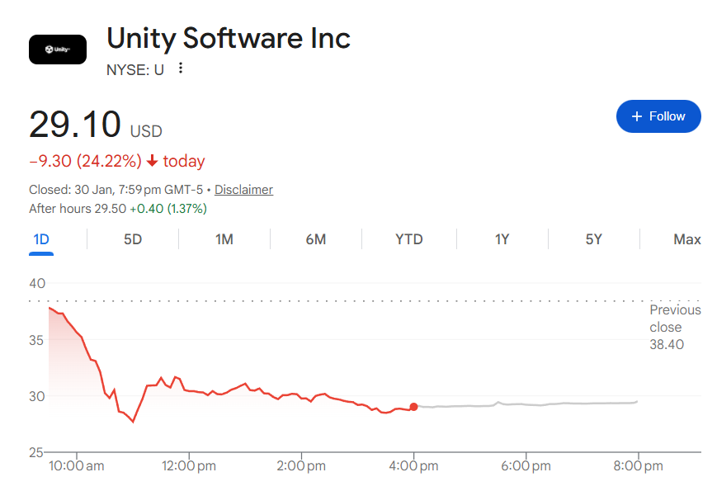Click the 29.10 USD price figure

(x=96, y=125)
